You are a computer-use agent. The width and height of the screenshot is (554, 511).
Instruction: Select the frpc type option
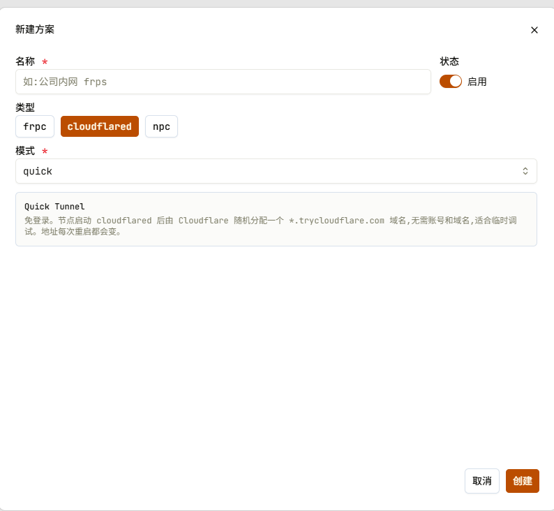point(35,126)
